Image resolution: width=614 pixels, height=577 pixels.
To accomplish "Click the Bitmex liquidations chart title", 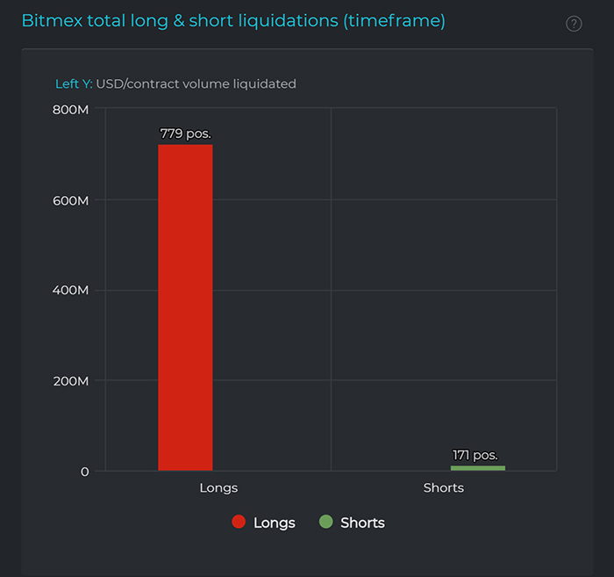I will (232, 20).
